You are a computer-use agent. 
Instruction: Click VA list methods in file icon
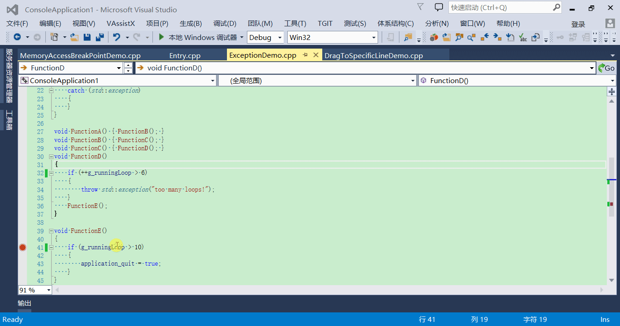[x=510, y=37]
